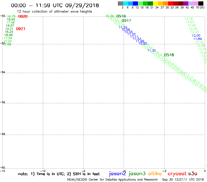Select the blue 12.00 reading
Viewport: 207px width, 182px height.
196,36
